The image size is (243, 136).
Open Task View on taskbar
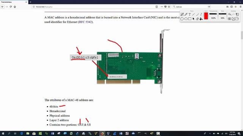click(15, 133)
